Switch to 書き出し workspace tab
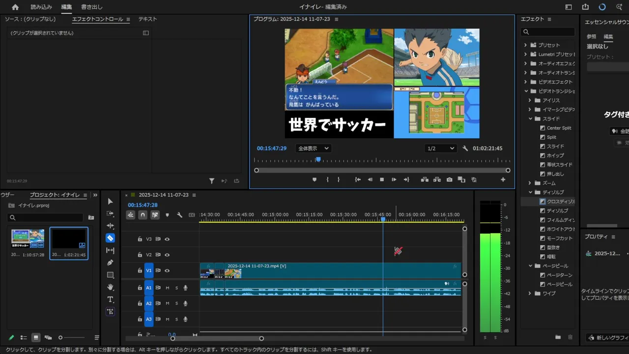This screenshot has height=354, width=629. click(x=92, y=7)
